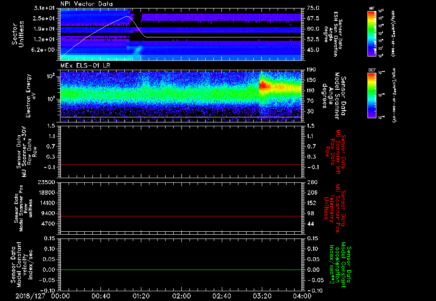Image resolution: width=436 pixels, height=301 pixels.
Task: Click the NF rainbow color bar
Action: [372, 34]
